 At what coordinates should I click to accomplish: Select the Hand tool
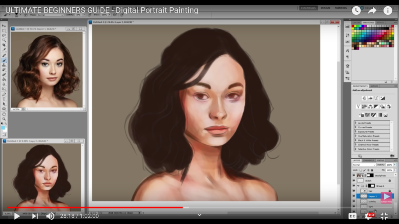tap(4, 114)
